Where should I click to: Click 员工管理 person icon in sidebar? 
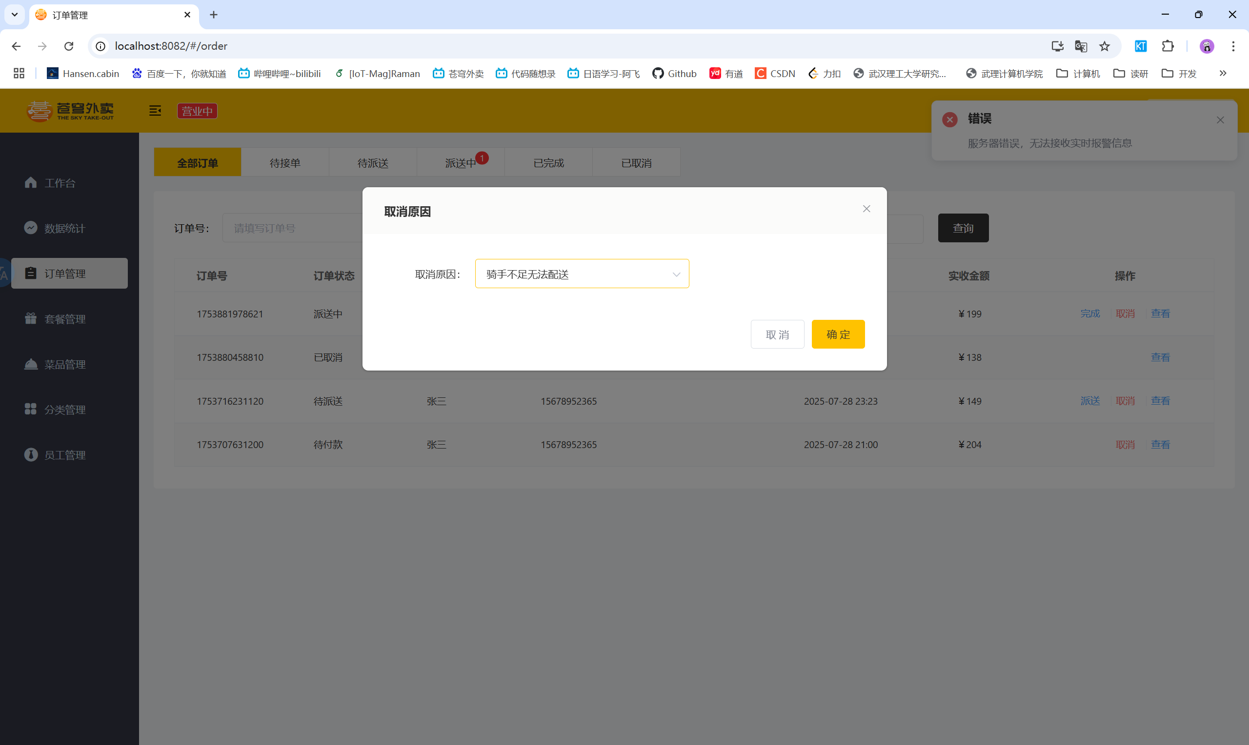[x=31, y=455]
